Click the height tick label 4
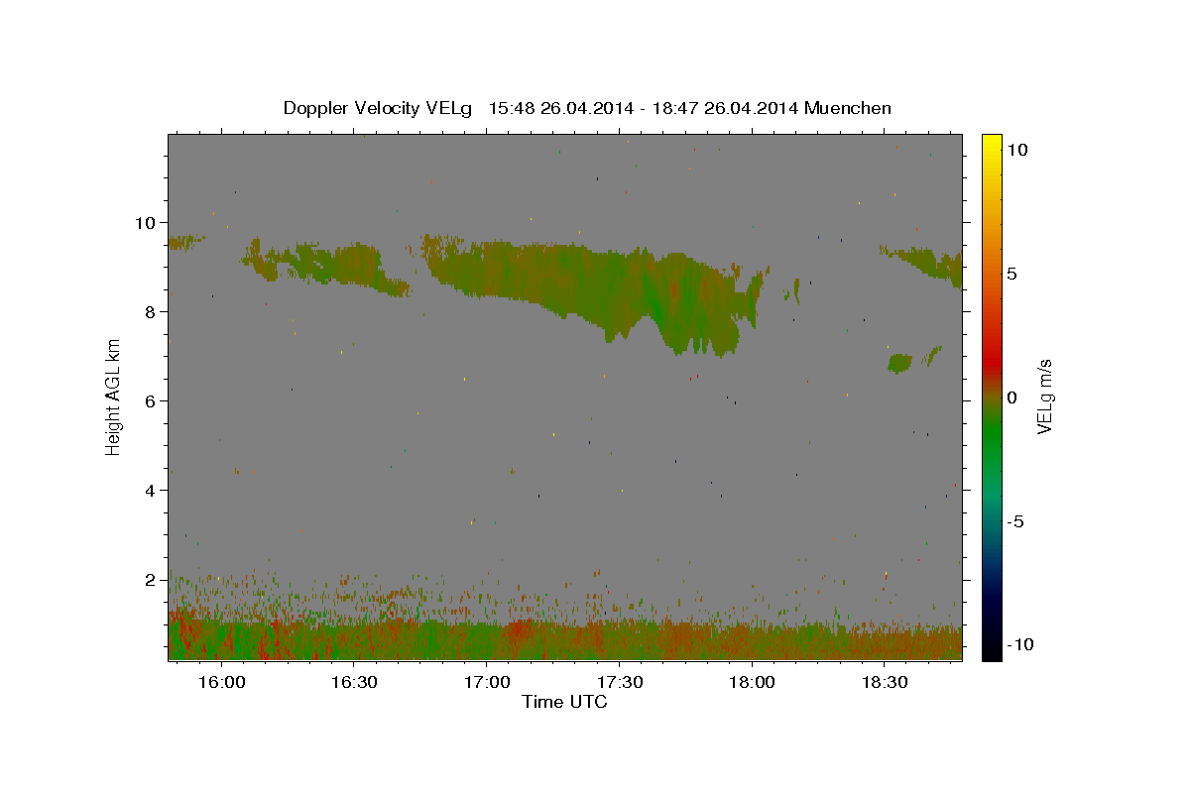 pos(153,490)
